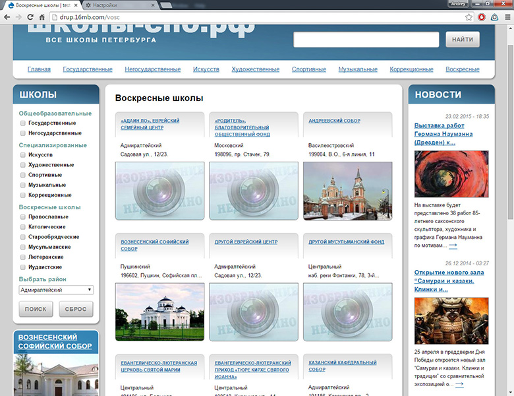Screen dimensions: 514x396
Task: Open the Андреевский собор title link
Action: [x=334, y=121]
